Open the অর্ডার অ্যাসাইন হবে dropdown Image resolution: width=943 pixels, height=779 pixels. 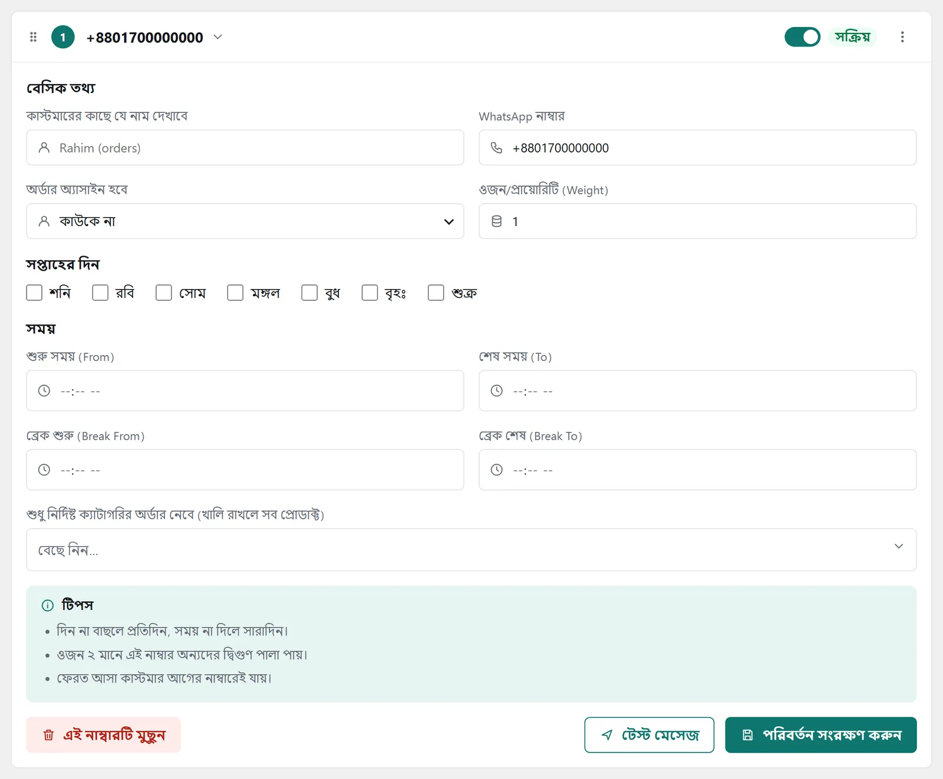(x=245, y=221)
